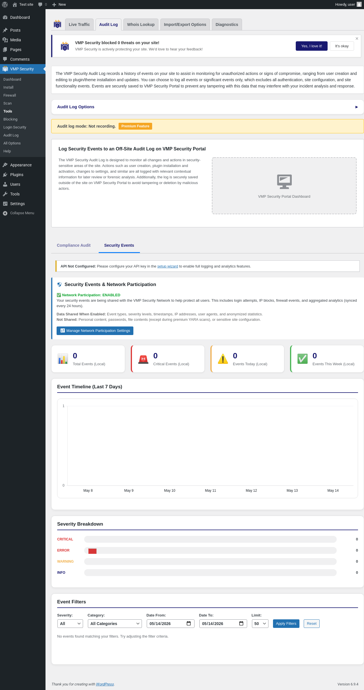Click the INFO severity progress bar
Screen dimensions: 364x690
tap(210, 573)
